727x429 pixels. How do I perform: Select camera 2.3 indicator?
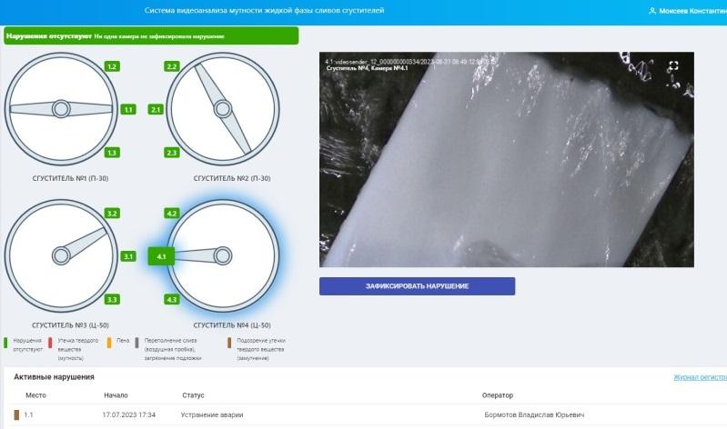(x=172, y=153)
